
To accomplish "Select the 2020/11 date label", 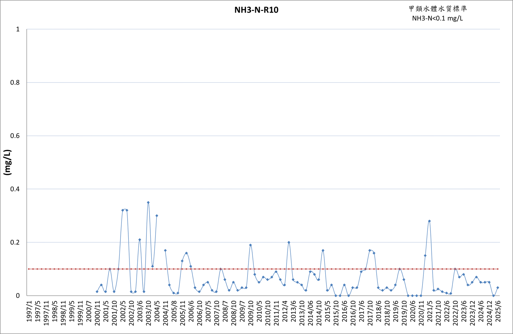I will (x=421, y=313).
